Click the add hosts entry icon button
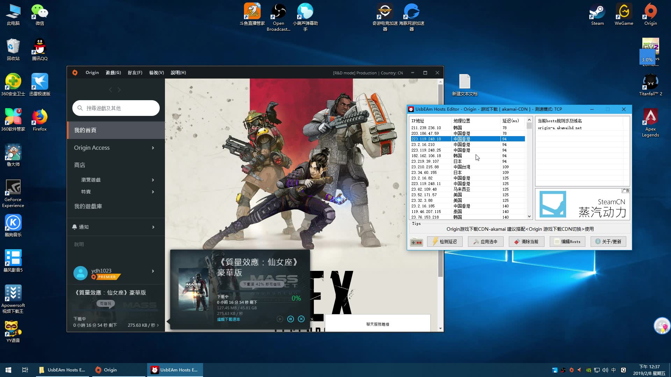The width and height of the screenshot is (671, 377). point(417,242)
